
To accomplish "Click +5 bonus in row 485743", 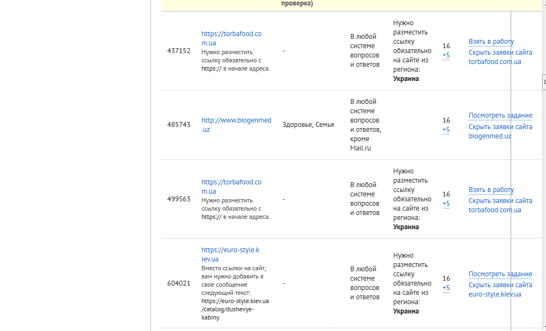I will pos(446,130).
